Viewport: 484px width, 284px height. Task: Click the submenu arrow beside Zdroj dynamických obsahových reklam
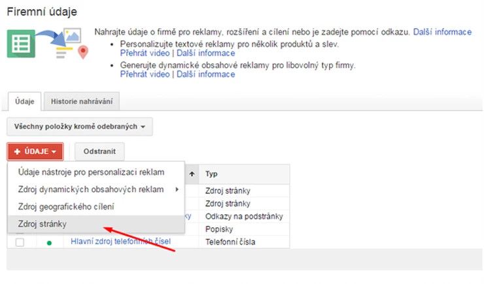point(177,189)
